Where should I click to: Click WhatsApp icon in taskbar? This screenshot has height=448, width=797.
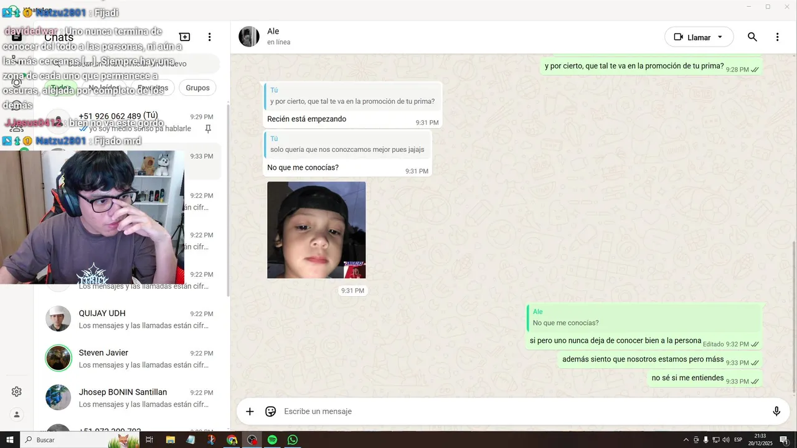[293, 440]
